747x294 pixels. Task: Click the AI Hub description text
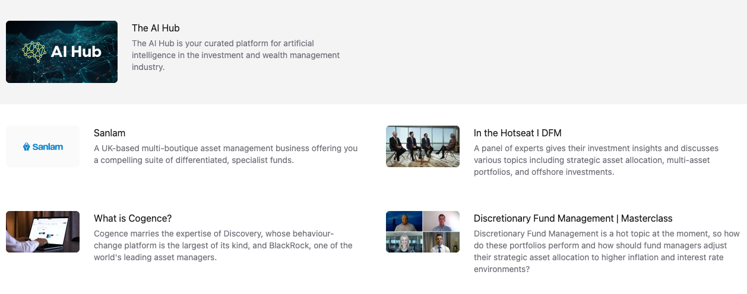click(236, 55)
